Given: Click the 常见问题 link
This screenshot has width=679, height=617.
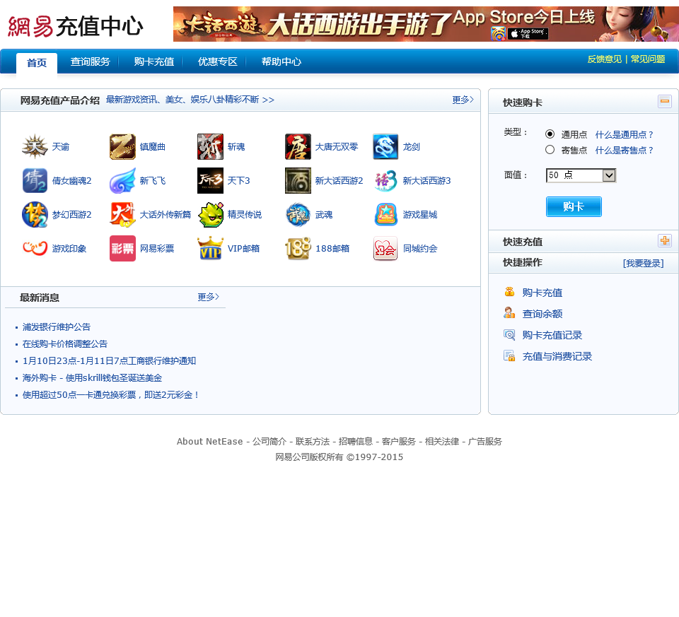Looking at the screenshot, I should coord(648,59).
